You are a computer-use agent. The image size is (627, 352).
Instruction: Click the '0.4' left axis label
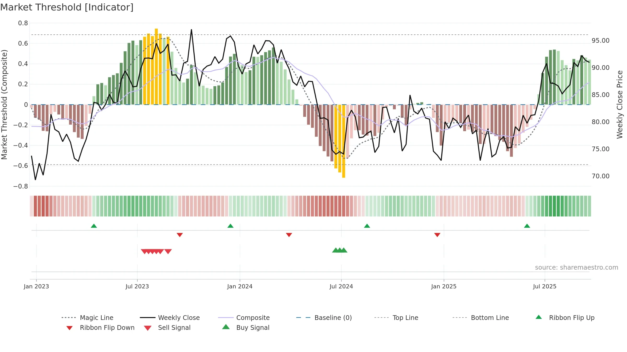tap(23, 64)
